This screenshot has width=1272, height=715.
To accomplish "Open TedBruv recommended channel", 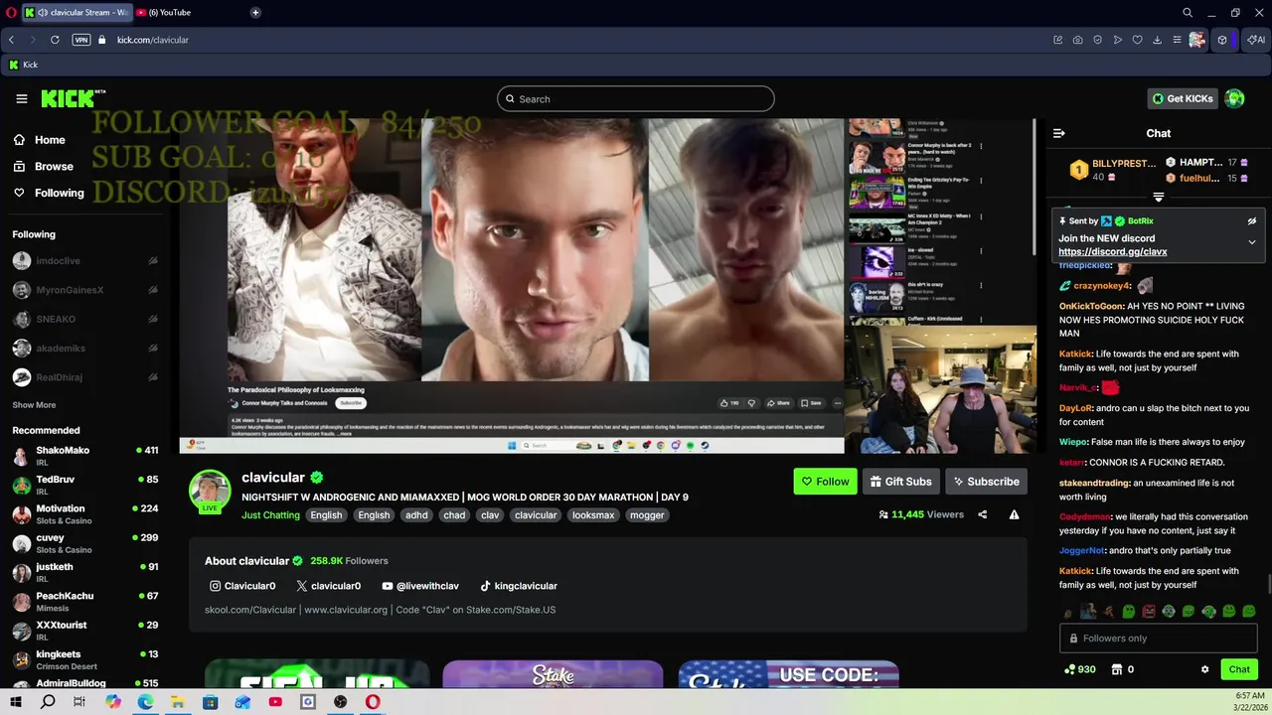I will (84, 485).
